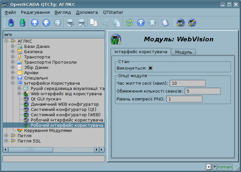Click the Paste clipboard icon
Screen dimensions: 241x172
click(x=117, y=23)
